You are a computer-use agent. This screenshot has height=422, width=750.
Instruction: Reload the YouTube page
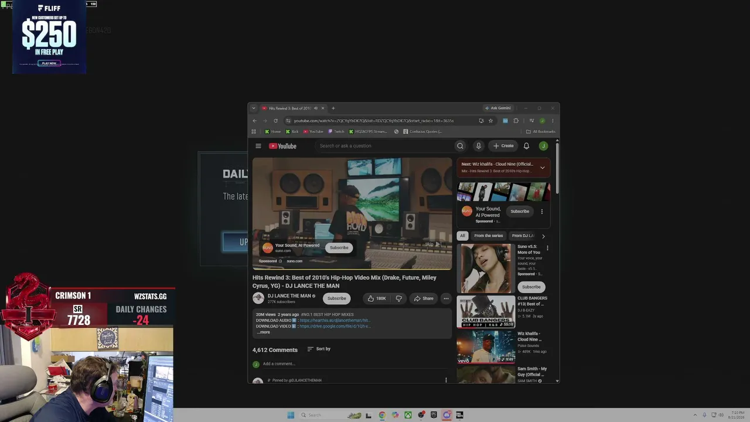(x=275, y=121)
